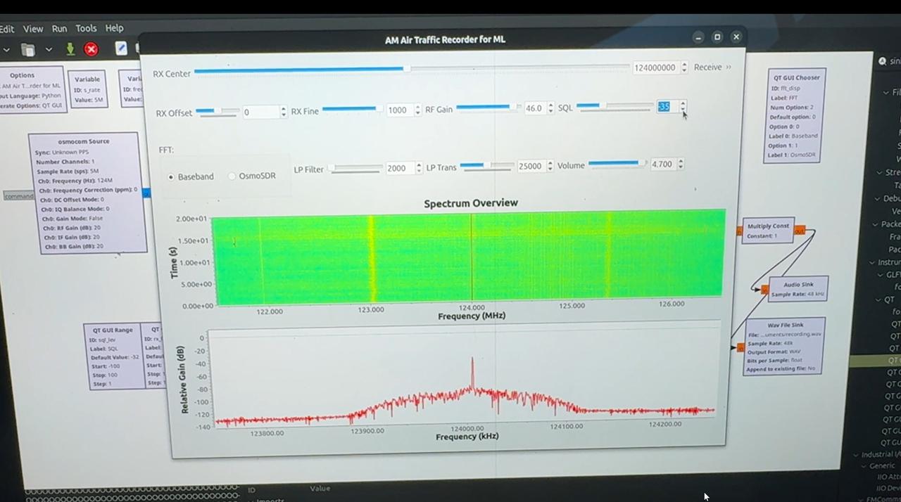901x502 pixels.
Task: Collapse the Industrial I/O tree category
Action: click(856, 455)
